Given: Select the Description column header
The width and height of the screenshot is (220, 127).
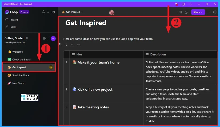Looking at the screenshot, I should coord(180,54).
